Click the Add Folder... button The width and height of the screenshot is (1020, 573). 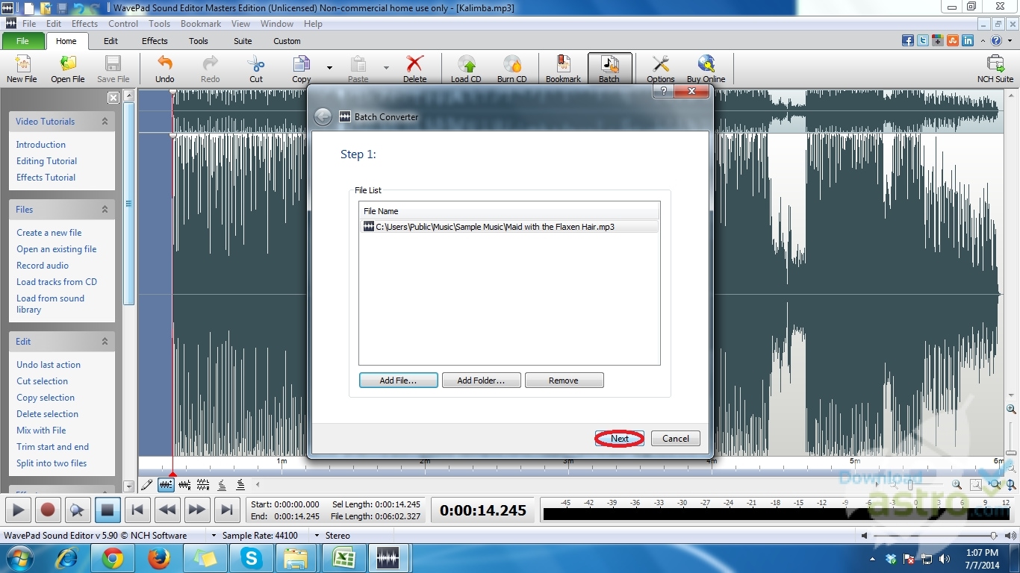coord(481,381)
